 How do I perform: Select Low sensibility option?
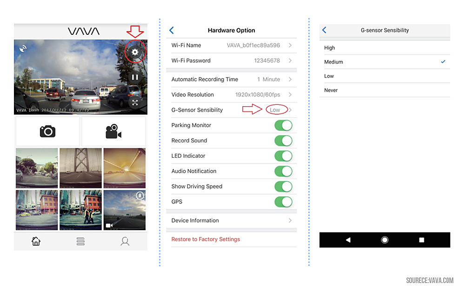tap(385, 76)
